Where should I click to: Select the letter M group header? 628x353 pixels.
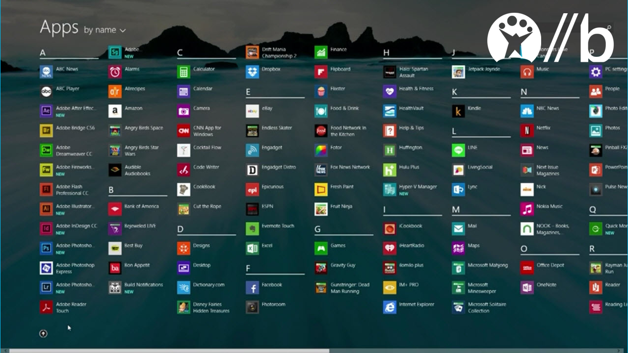pyautogui.click(x=456, y=210)
